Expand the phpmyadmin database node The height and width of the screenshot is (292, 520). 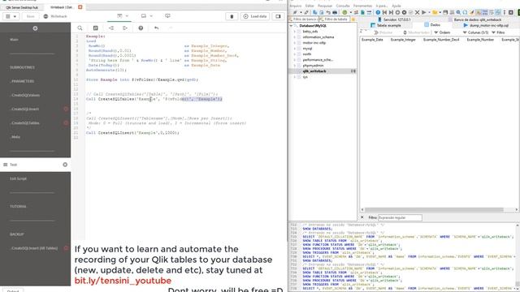point(294,66)
